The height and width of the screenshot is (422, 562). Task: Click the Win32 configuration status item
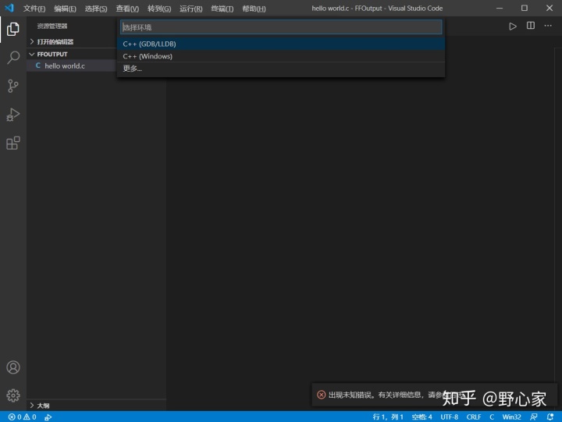pyautogui.click(x=511, y=417)
